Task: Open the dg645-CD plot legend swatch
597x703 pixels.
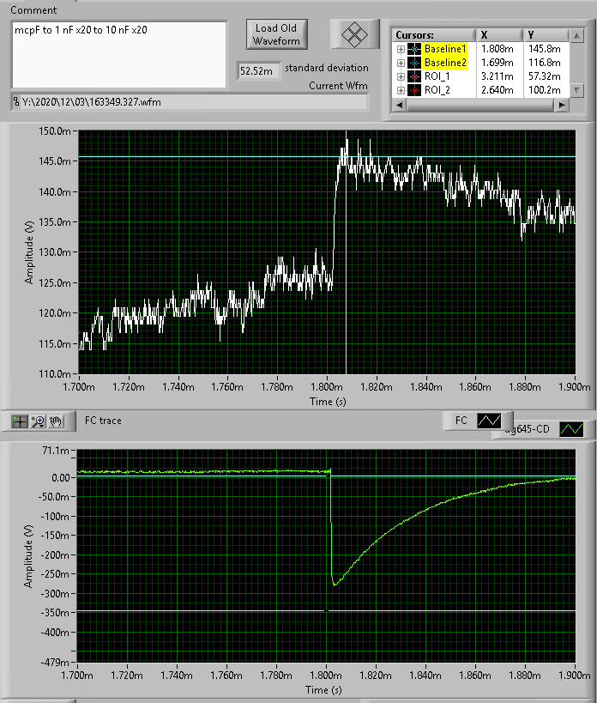Action: coord(570,428)
